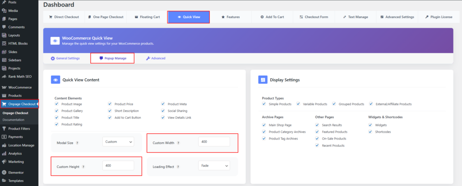Click the Analytics chart icon
Screen dimensions: 462x186
point(4,154)
